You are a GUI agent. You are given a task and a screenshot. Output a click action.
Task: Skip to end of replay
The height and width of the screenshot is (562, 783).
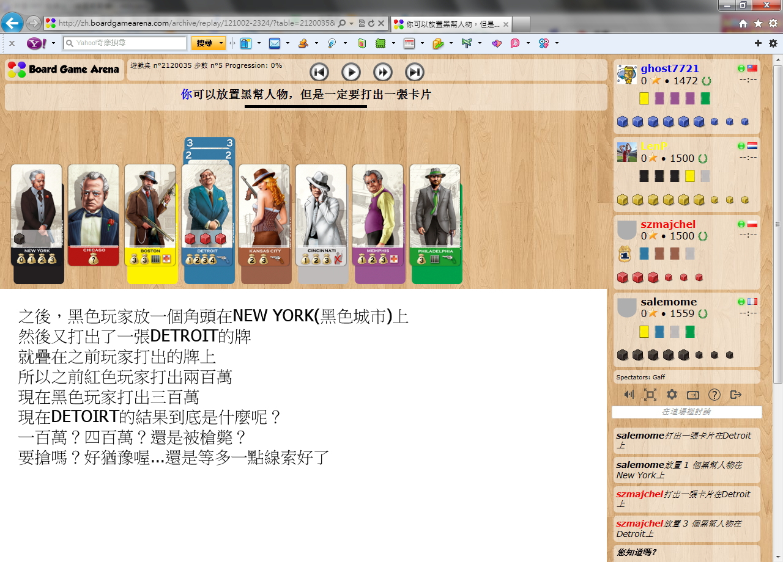[x=415, y=72]
